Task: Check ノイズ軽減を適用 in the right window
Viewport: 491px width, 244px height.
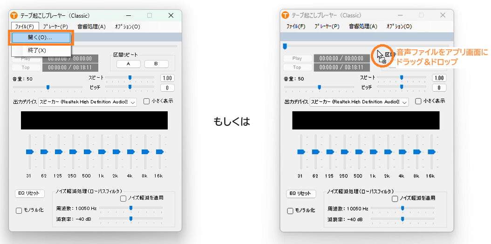Action: (x=395, y=198)
